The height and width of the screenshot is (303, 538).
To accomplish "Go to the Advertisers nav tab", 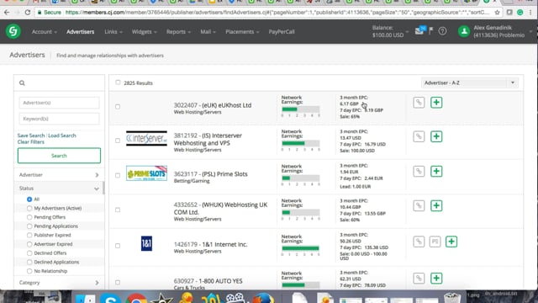I will 81,32.
